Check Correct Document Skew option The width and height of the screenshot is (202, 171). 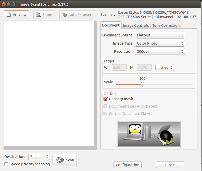tap(105, 114)
